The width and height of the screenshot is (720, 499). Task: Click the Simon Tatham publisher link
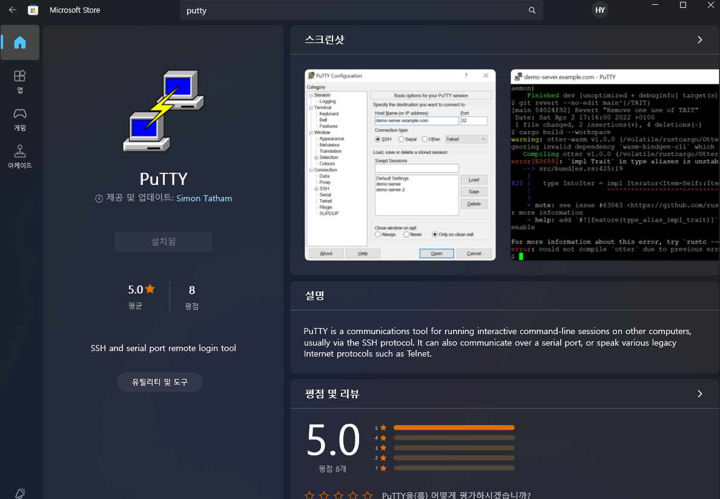(x=204, y=198)
